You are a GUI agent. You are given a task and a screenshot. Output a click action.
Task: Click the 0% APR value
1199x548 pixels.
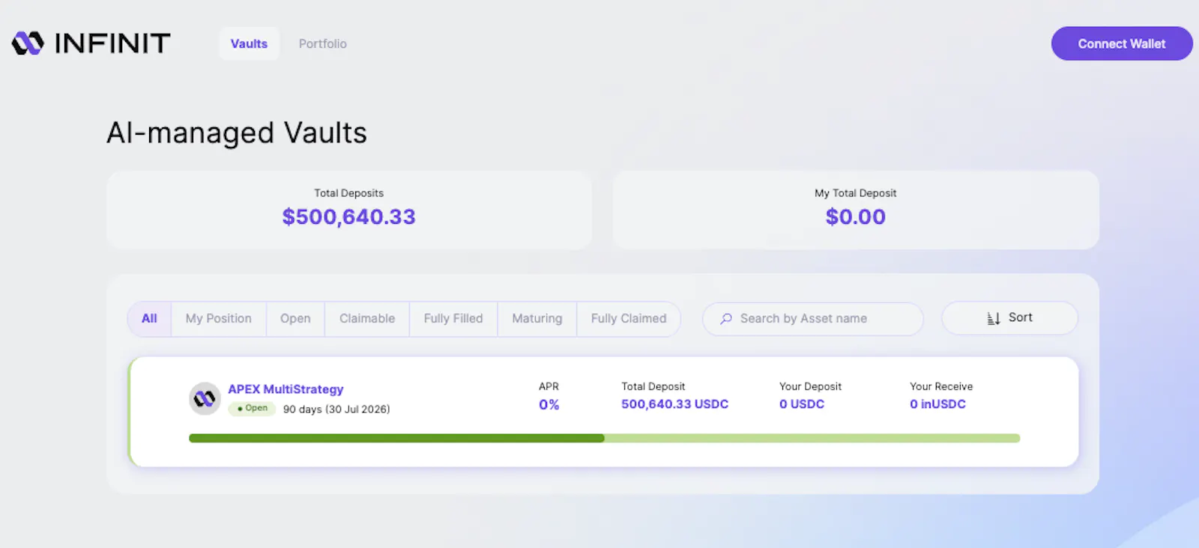(549, 405)
